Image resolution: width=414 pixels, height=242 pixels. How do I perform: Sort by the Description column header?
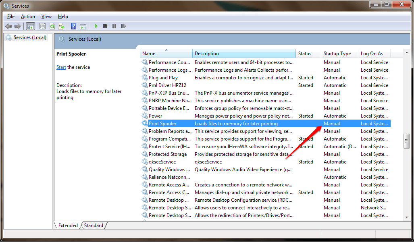pyautogui.click(x=244, y=53)
